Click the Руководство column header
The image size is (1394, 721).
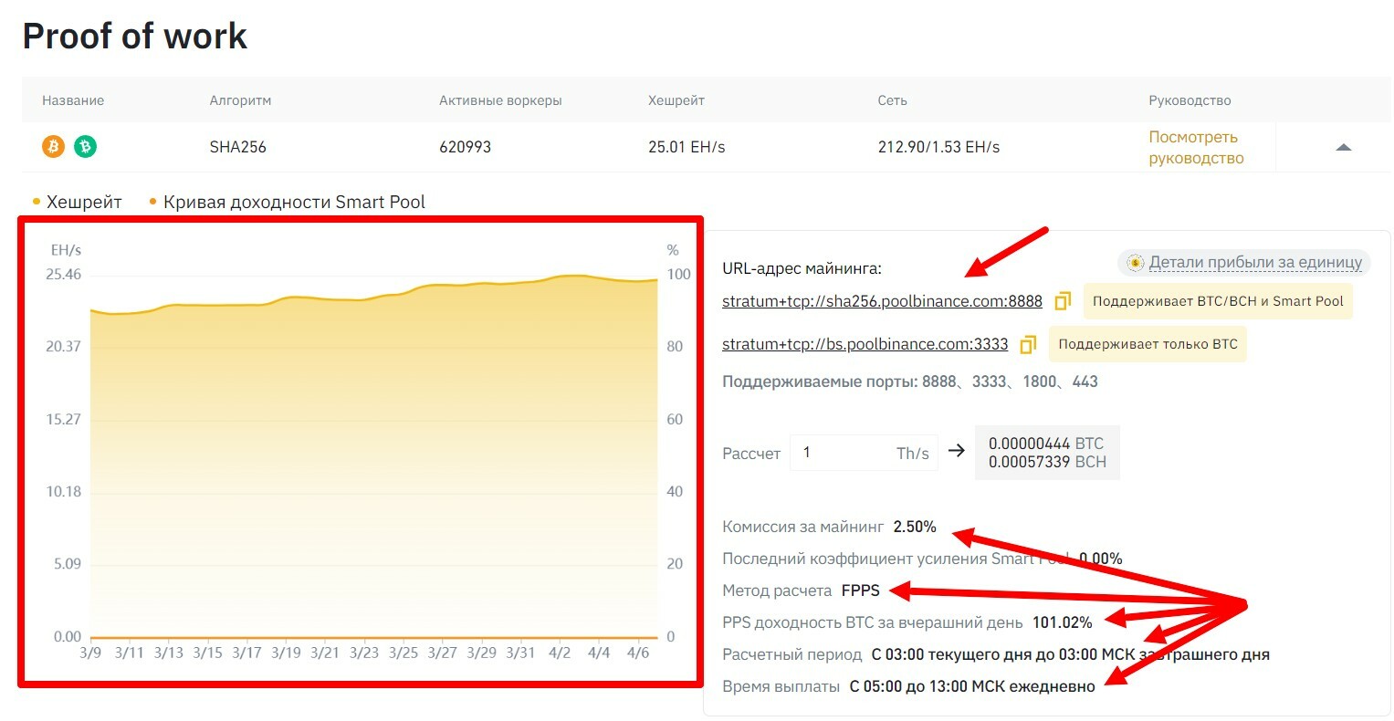1190,100
